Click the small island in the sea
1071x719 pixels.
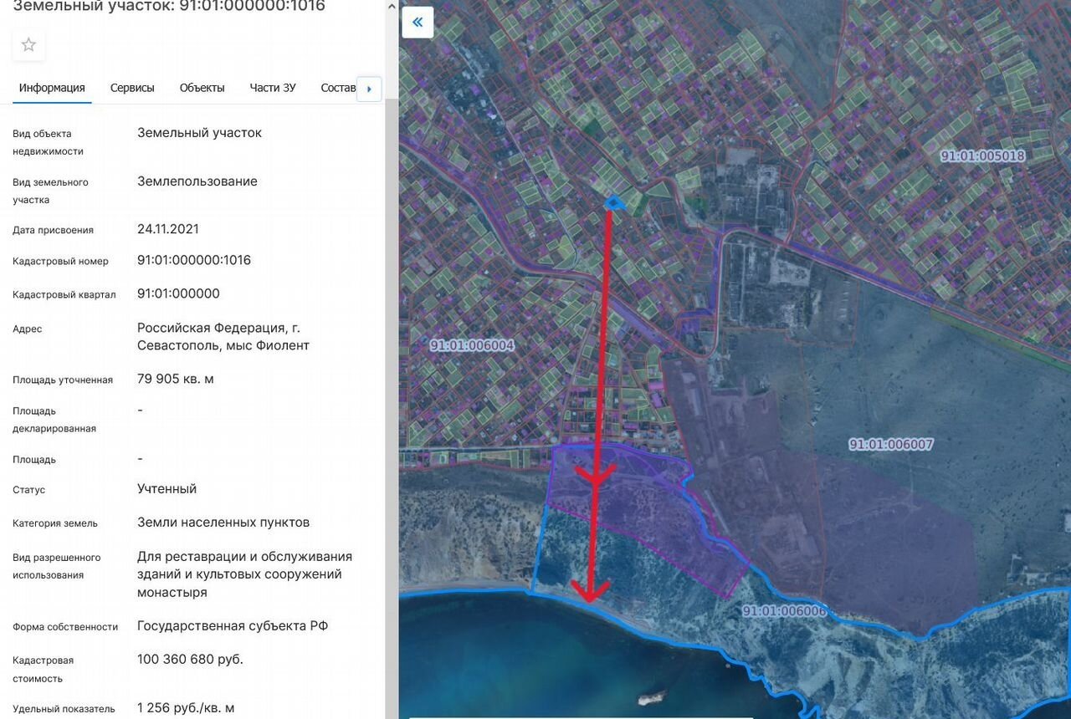[x=651, y=698]
